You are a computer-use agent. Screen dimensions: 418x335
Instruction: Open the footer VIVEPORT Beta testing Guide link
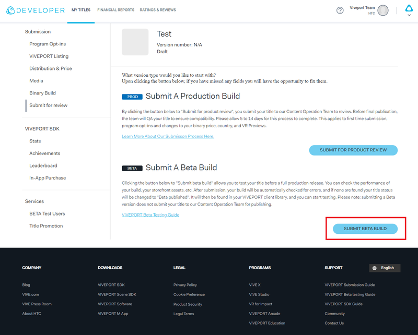350,294
